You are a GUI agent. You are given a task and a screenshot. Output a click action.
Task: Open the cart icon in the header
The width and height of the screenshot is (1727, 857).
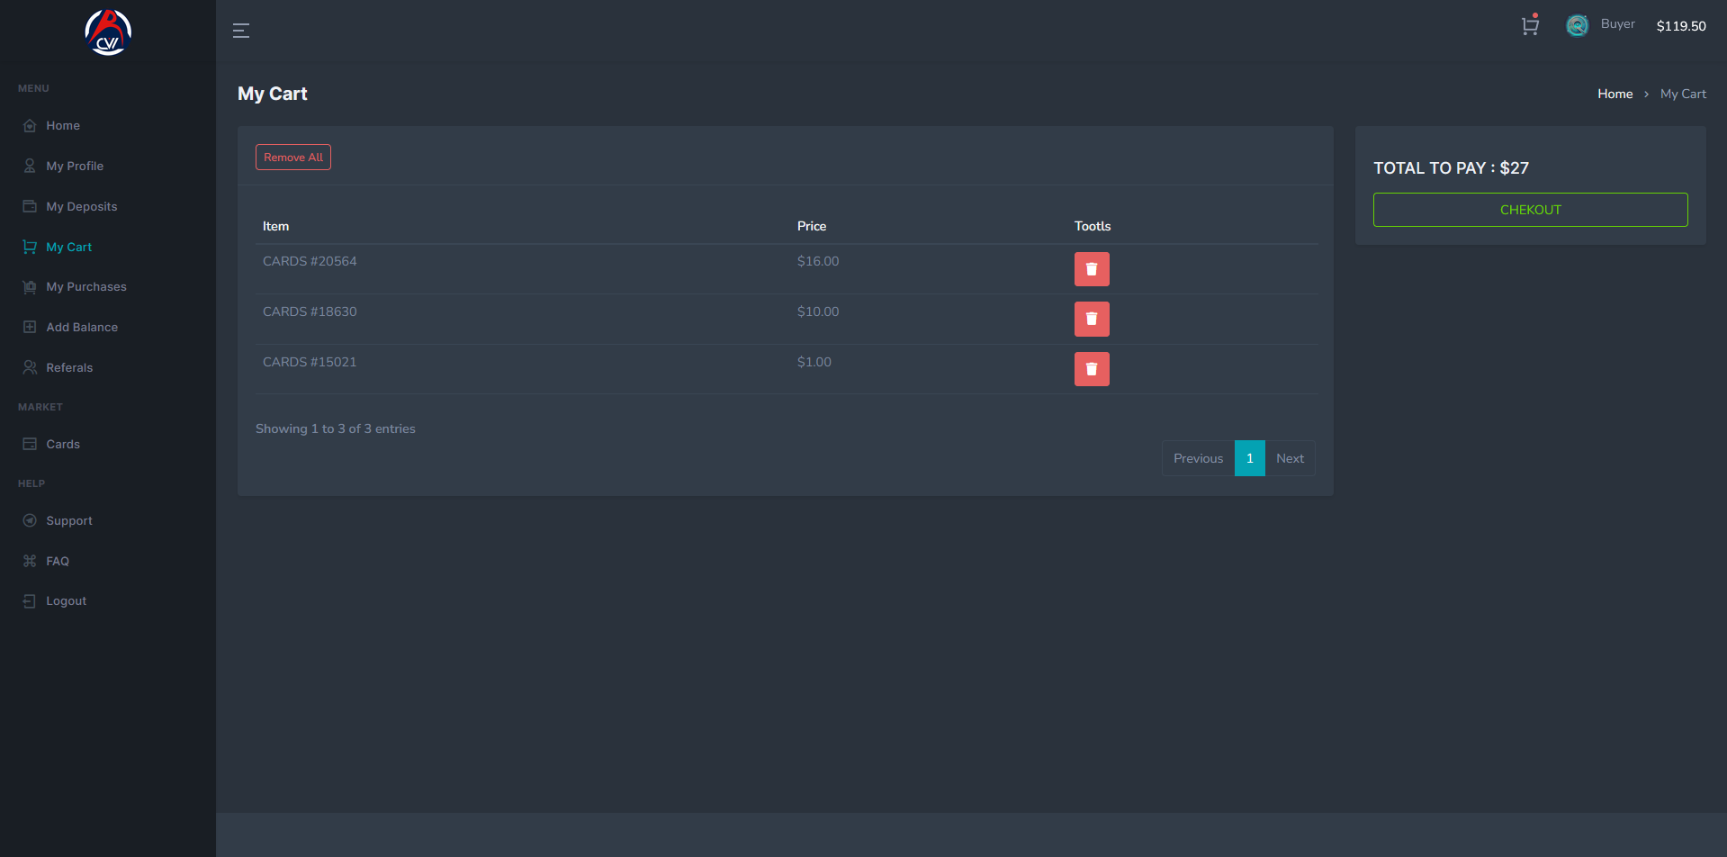pyautogui.click(x=1530, y=25)
